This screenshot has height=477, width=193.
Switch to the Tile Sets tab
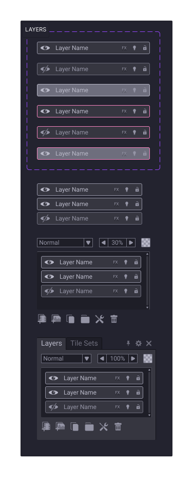[x=84, y=344]
